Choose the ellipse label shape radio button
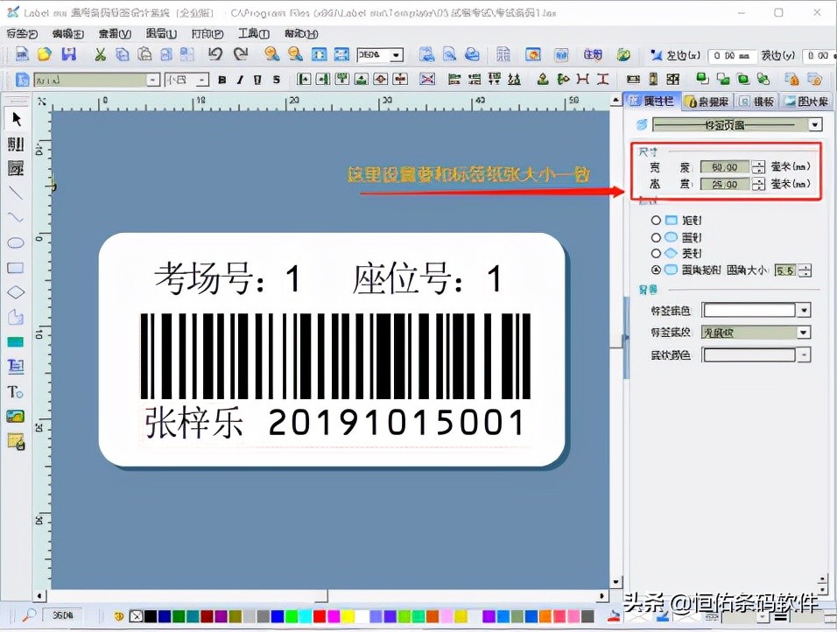This screenshot has height=632, width=837. point(656,237)
